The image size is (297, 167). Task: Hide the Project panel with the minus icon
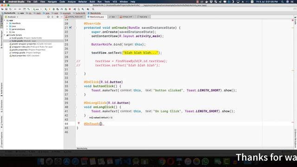click(x=61, y=17)
